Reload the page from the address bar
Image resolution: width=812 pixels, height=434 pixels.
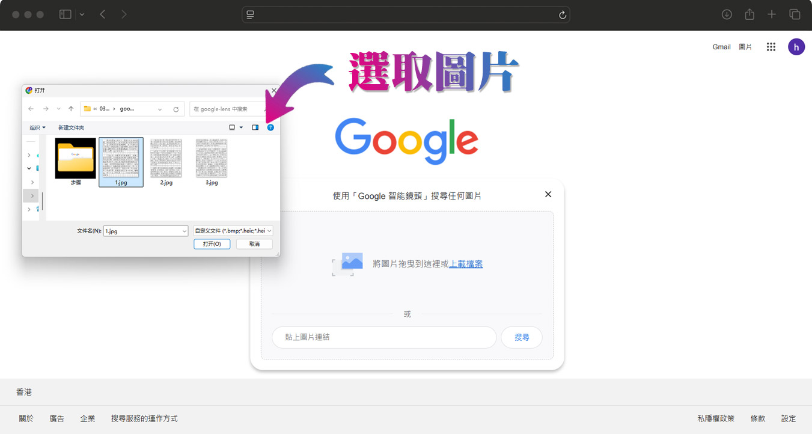(x=563, y=15)
